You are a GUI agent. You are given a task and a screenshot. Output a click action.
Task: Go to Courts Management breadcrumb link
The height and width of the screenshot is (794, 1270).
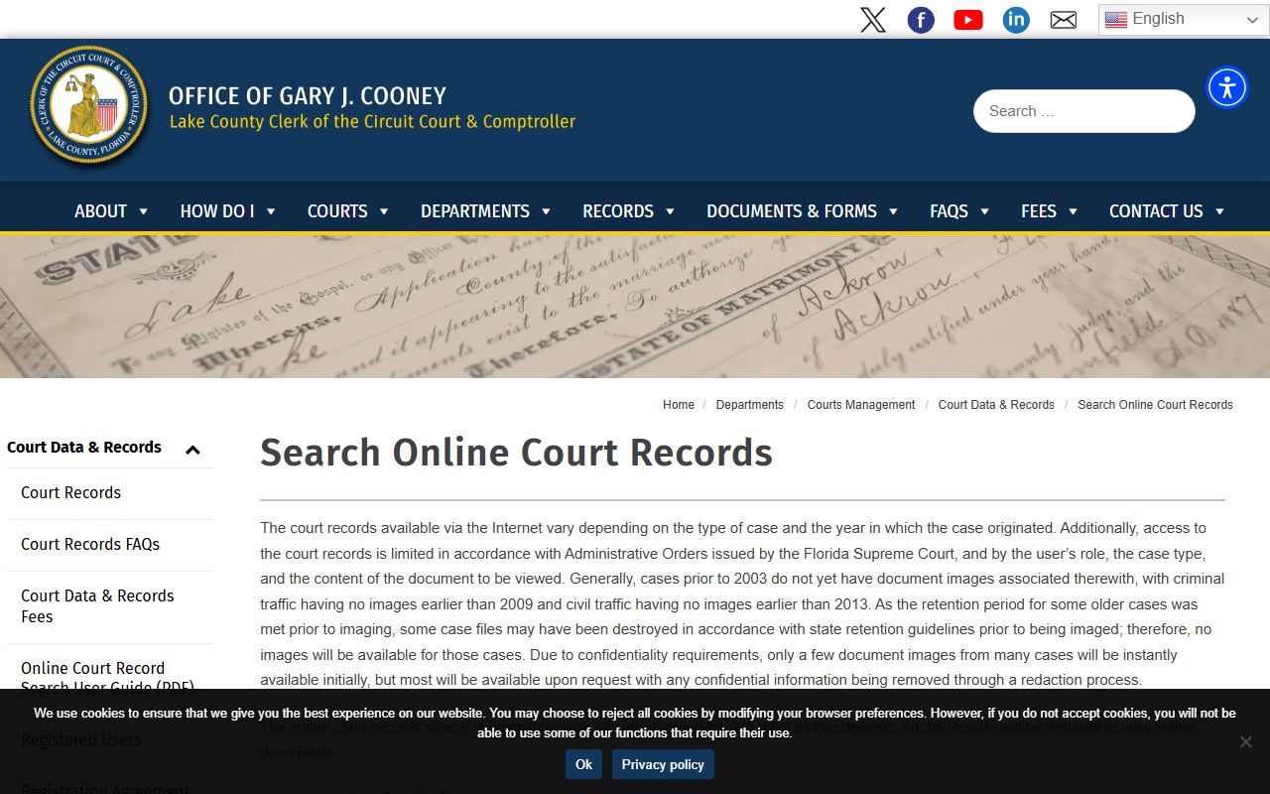[x=861, y=405]
